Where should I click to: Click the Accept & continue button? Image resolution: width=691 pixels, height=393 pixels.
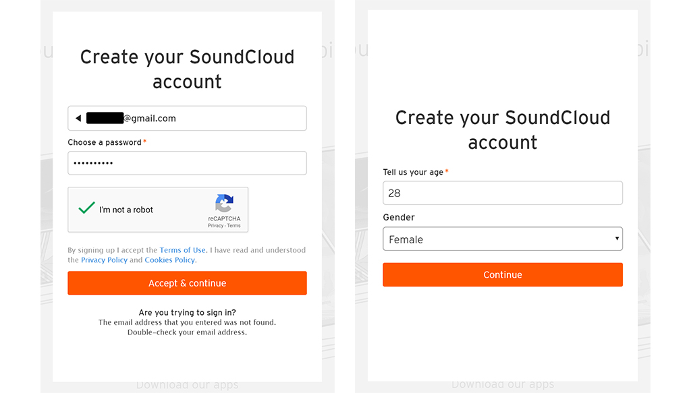(x=188, y=283)
